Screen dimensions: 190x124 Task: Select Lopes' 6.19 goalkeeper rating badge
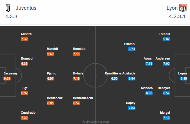(x=184, y=78)
